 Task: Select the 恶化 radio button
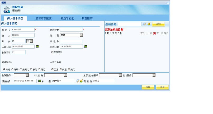(31, 69)
